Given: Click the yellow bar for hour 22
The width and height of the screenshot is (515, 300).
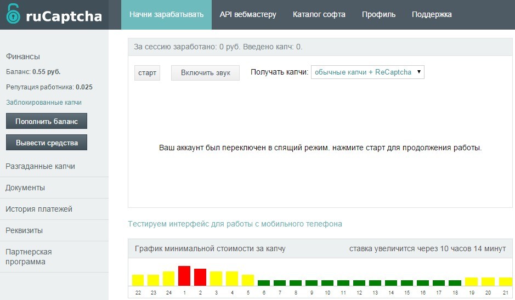Looking at the screenshot, I should 138,280.
